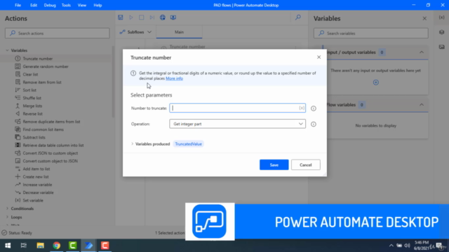Click the Search actions box

(58, 33)
